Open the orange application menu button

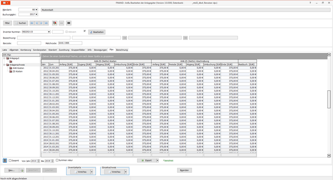(5, 3)
